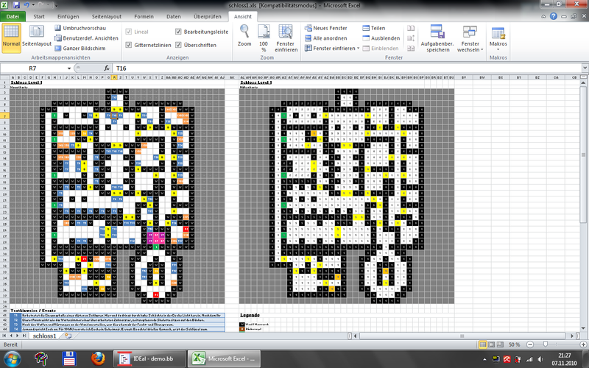589x368 pixels.
Task: Undo last action in Quick Access toolbar
Action: click(x=27, y=5)
